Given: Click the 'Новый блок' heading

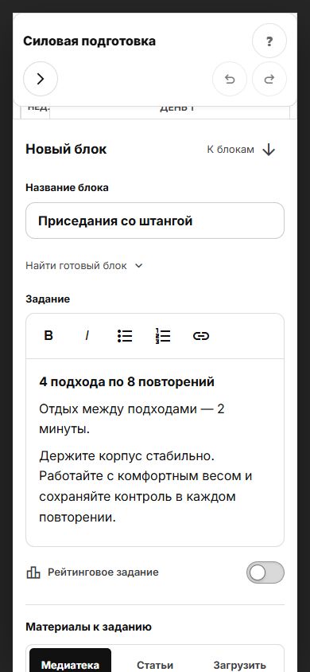Looking at the screenshot, I should pyautogui.click(x=66, y=149).
